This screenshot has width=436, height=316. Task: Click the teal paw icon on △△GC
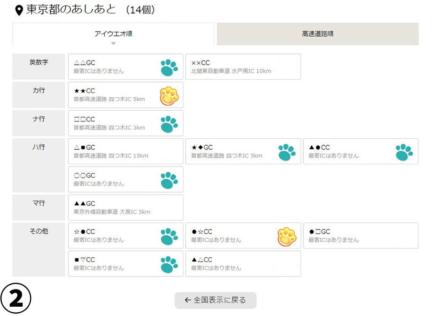pos(169,67)
